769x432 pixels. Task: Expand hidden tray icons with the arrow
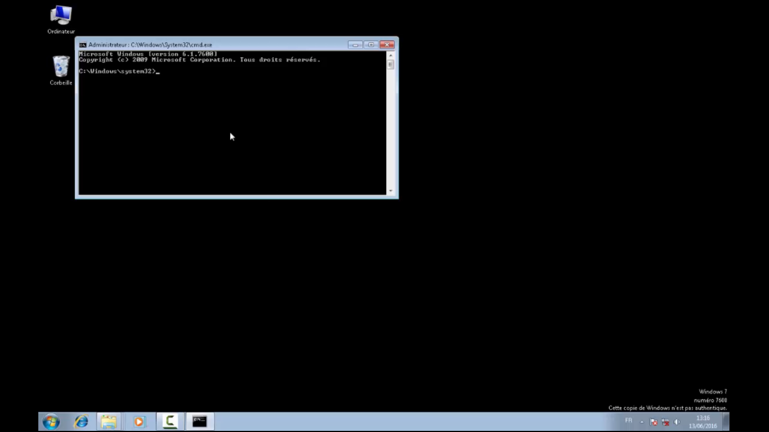tap(641, 421)
